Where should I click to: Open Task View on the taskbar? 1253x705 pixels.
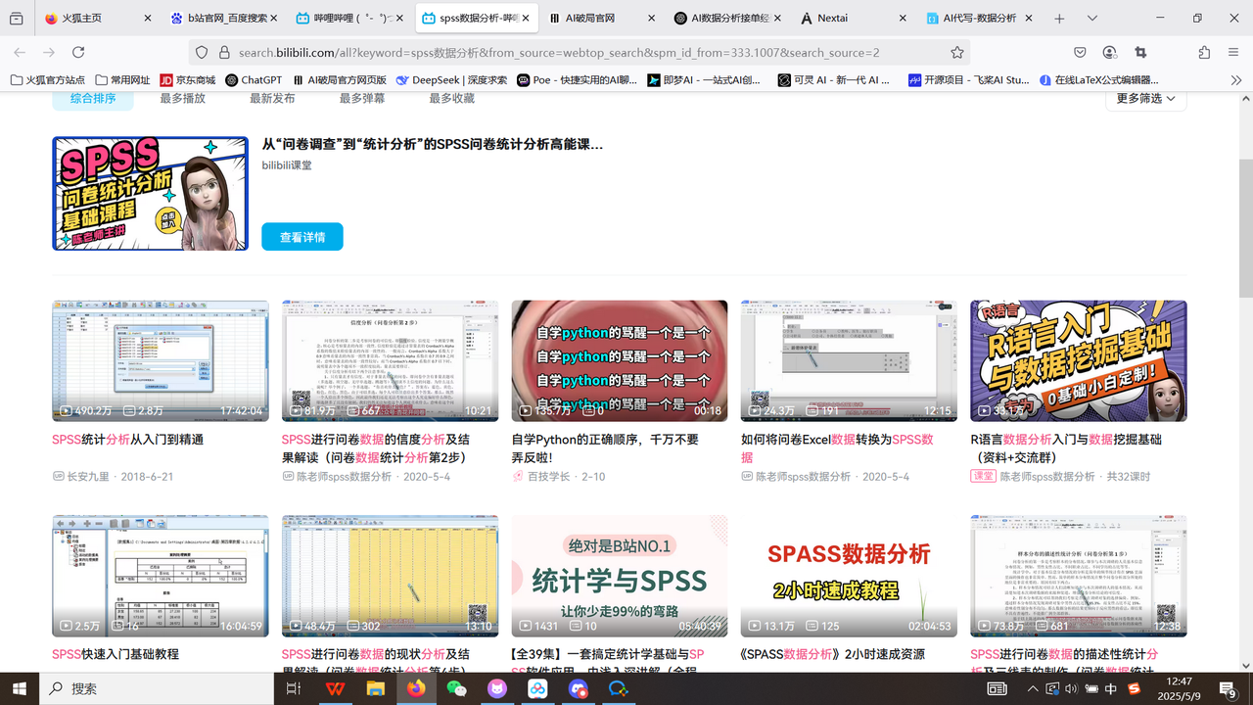point(293,688)
